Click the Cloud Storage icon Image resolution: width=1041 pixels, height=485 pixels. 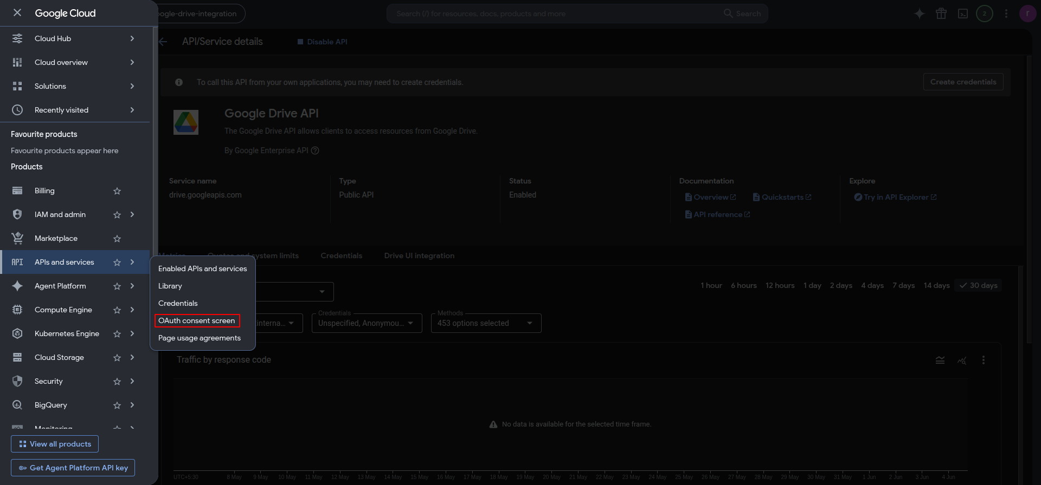click(x=17, y=357)
